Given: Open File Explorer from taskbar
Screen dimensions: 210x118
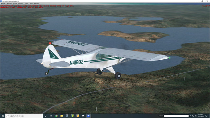Looking at the screenshot, I should tap(62, 116).
